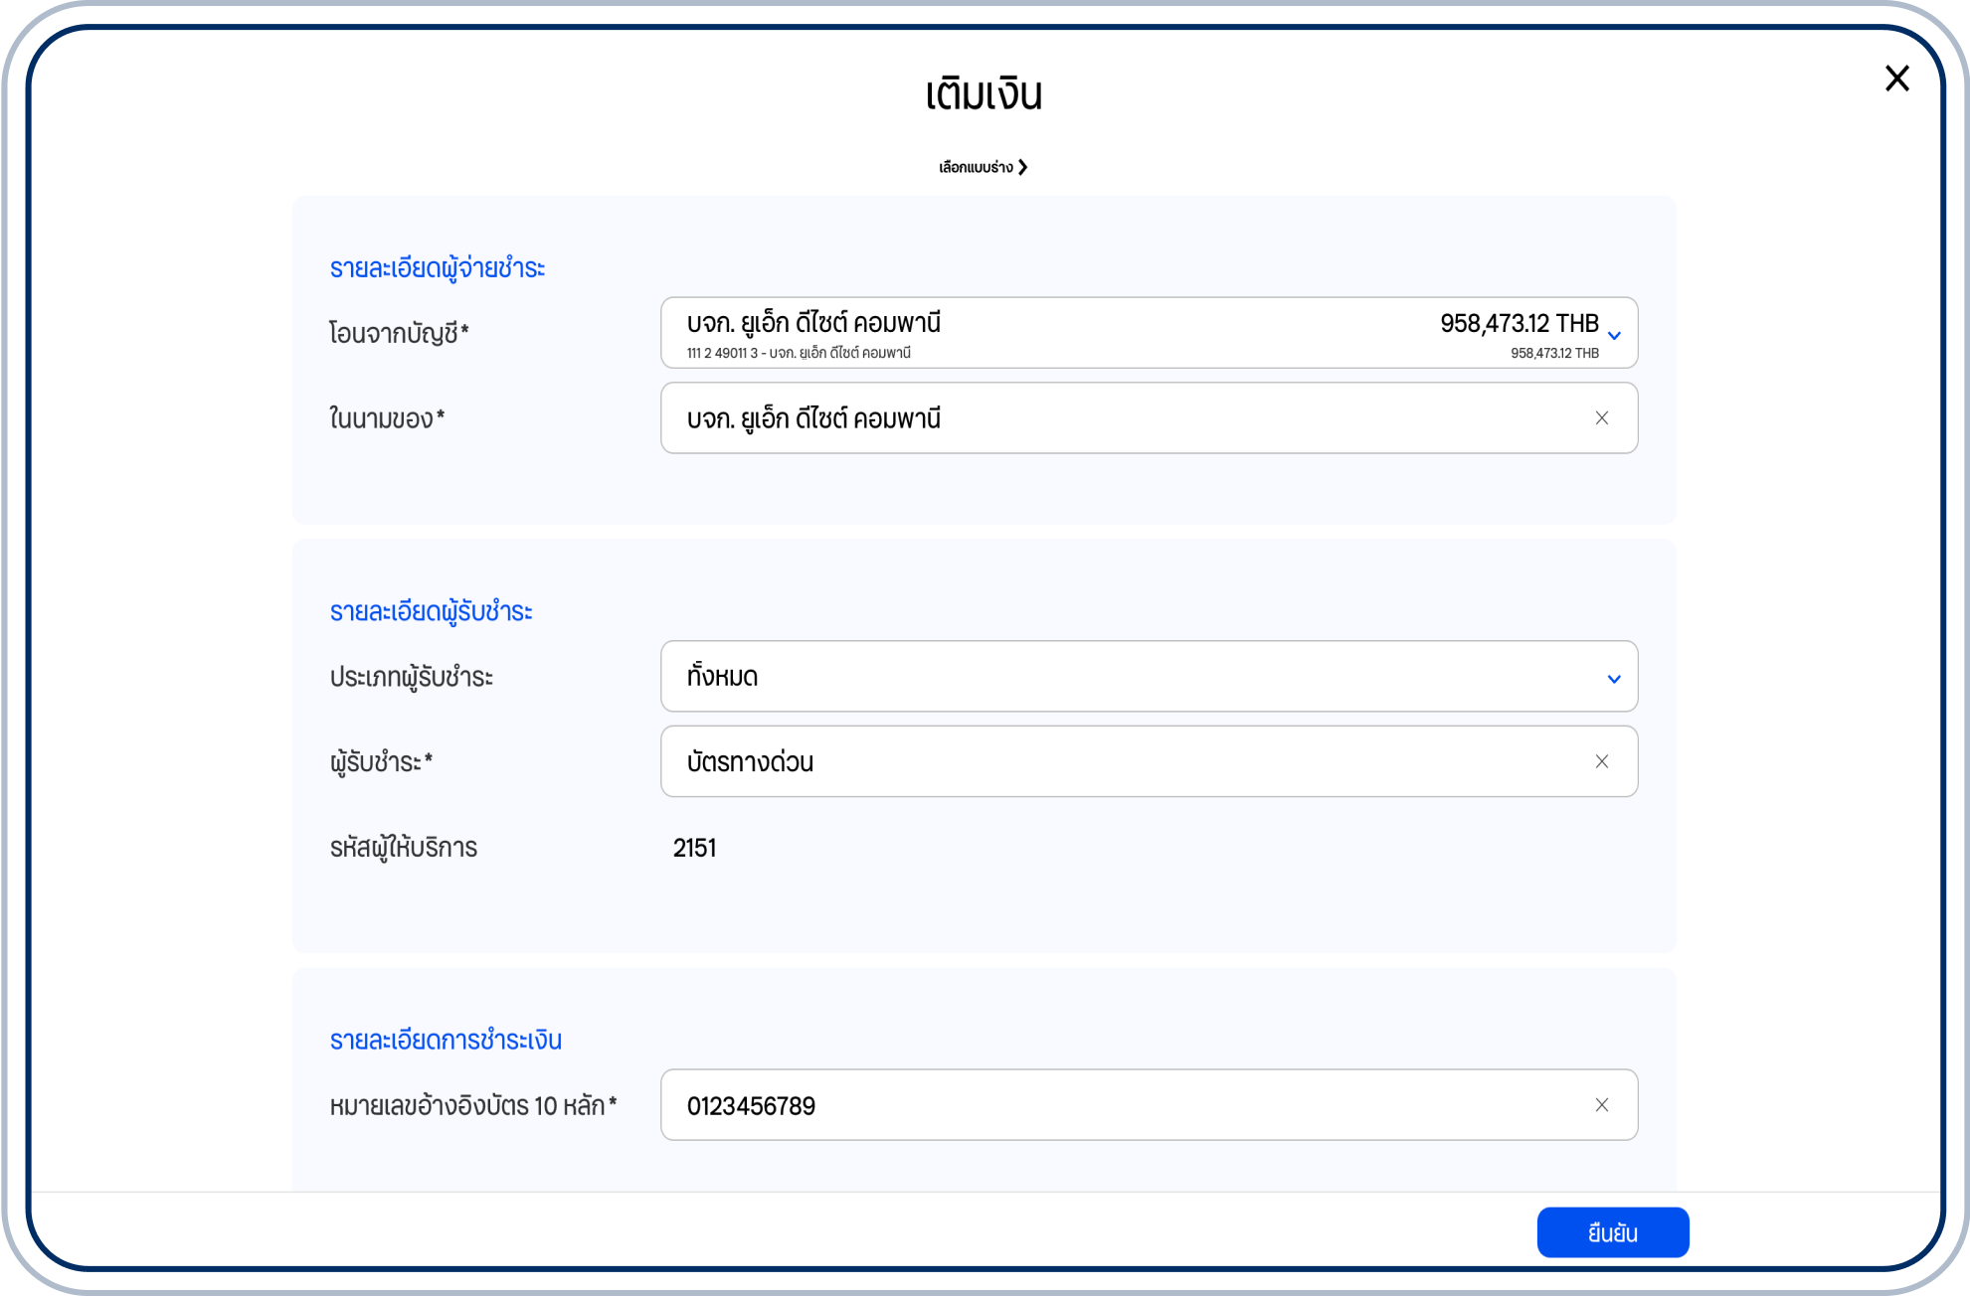Click the โอนจากบัญชี label

click(x=399, y=333)
